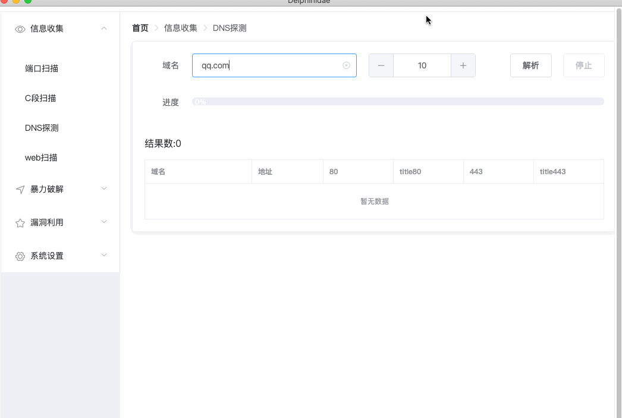The image size is (622, 418).
Task: Select the web扫描 menu item
Action: [41, 158]
